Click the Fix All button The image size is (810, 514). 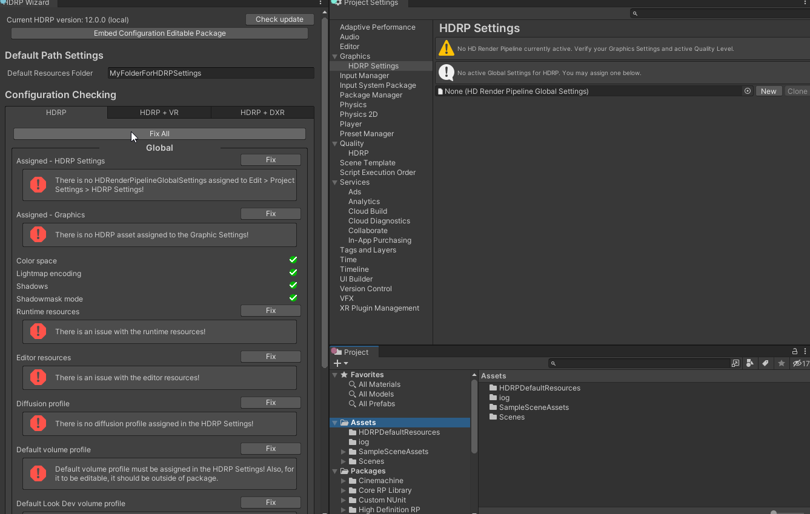click(x=159, y=133)
